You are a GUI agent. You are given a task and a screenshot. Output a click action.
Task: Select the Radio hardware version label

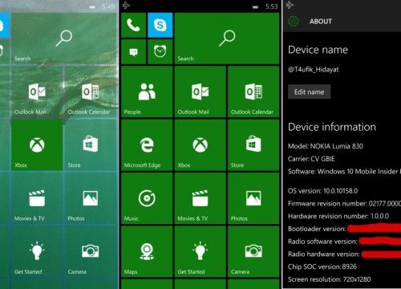(x=323, y=254)
